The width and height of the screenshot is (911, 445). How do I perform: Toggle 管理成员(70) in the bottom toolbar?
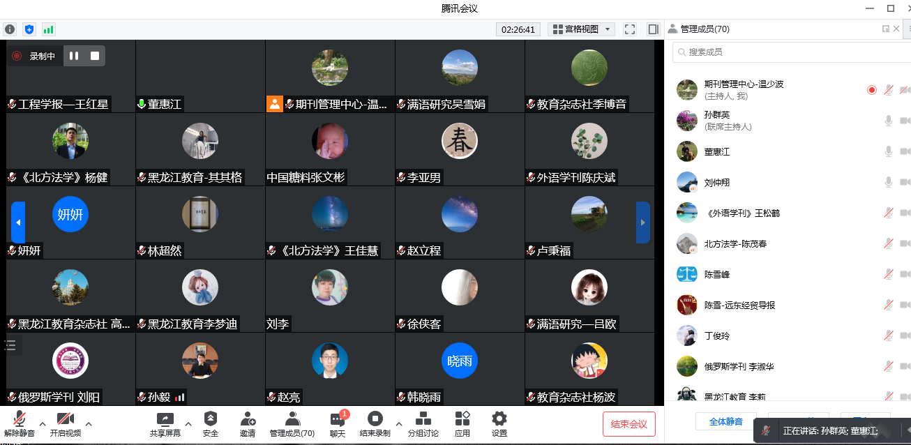pyautogui.click(x=292, y=424)
